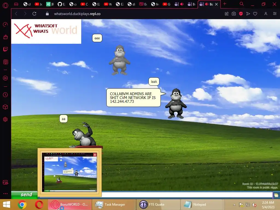Open History clock icon in sidebar
The width and height of the screenshot is (280, 210).
coord(5,95)
